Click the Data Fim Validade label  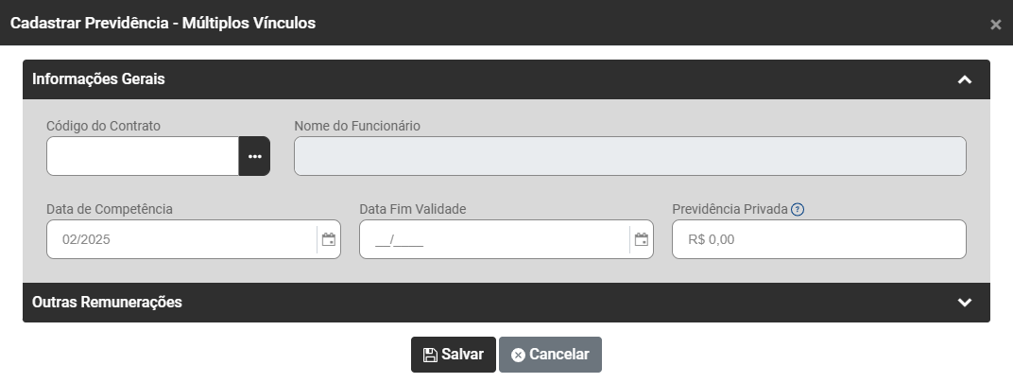413,209
